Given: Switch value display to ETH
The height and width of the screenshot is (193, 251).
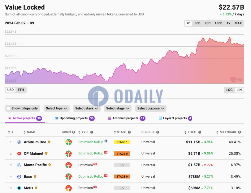Looking at the screenshot, I should point(21,90).
